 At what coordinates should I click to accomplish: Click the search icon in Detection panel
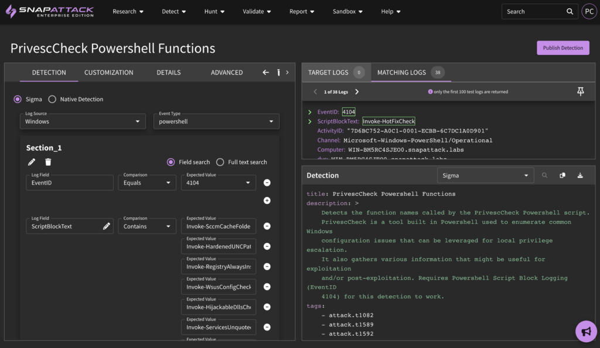544,175
